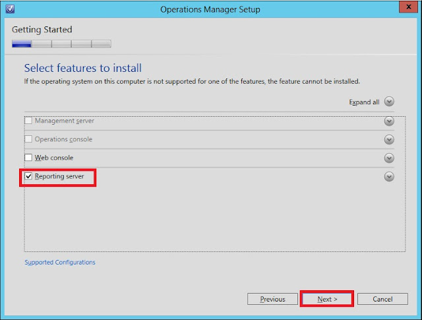The width and height of the screenshot is (422, 320).
Task: Click the Web console label
Action: [54, 158]
